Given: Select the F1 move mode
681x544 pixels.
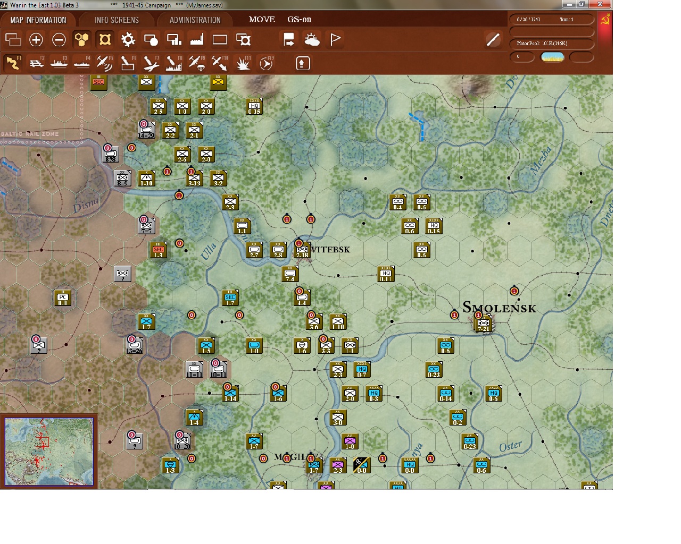Looking at the screenshot, I should (13, 63).
